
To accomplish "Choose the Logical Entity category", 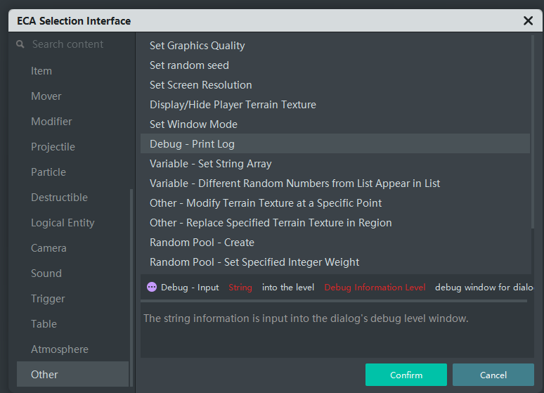I will 63,223.
